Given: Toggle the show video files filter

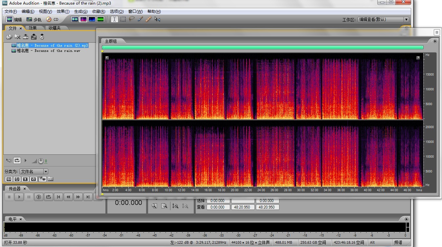Looking at the screenshot, I should point(25,179).
